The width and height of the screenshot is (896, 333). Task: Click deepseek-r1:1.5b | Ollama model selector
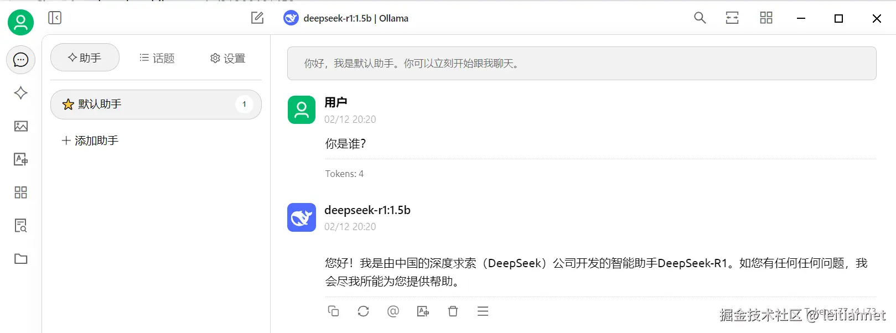[x=346, y=18]
